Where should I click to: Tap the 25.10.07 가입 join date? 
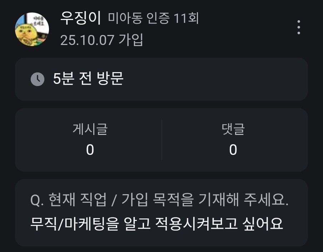point(101,40)
